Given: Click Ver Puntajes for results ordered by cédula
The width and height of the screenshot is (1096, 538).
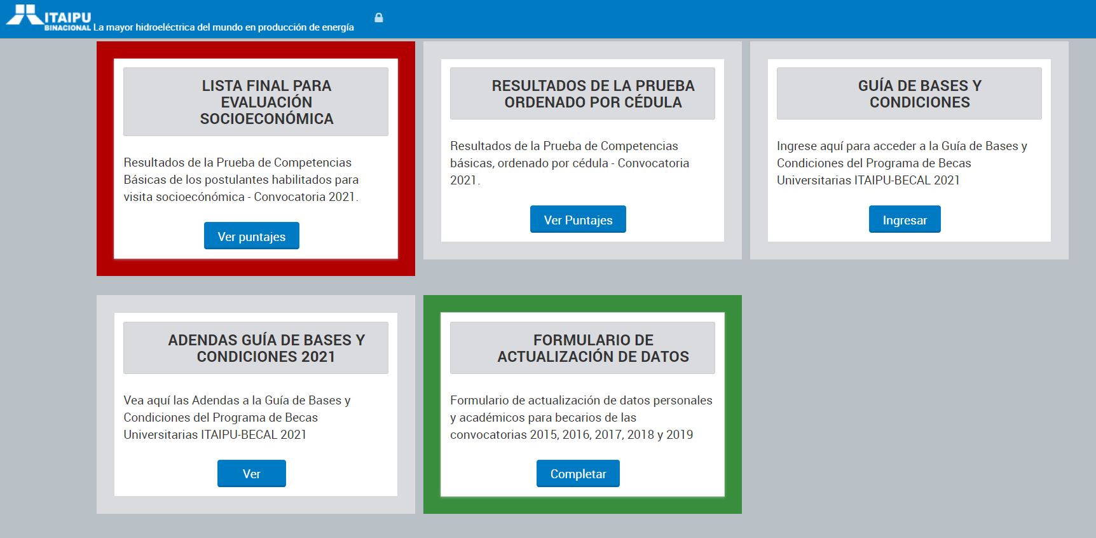Looking at the screenshot, I should pos(578,219).
